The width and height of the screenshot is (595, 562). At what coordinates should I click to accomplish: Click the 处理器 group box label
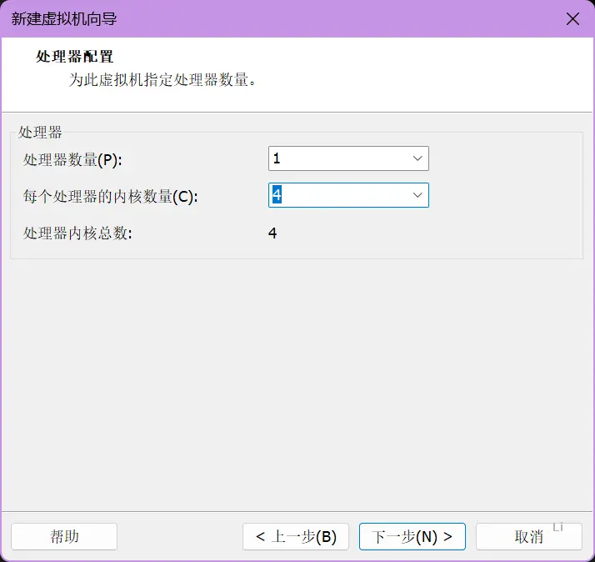40,132
